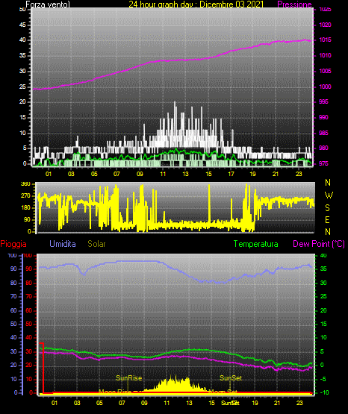Click the '990' pressure axis value

[324, 117]
